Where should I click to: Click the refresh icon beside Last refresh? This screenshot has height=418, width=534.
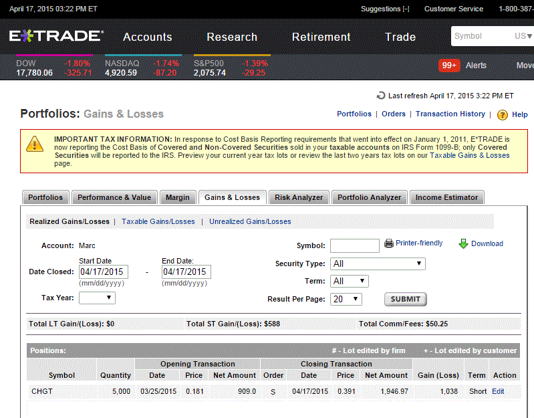tap(381, 96)
